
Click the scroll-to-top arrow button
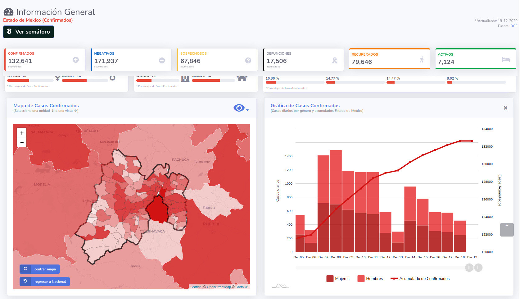(x=507, y=230)
